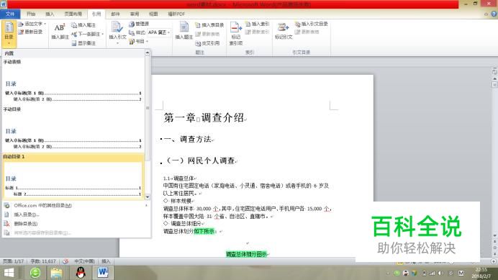The image size is (498, 280).
Task: Click 中文(中国) language in status bar
Action: point(84,261)
